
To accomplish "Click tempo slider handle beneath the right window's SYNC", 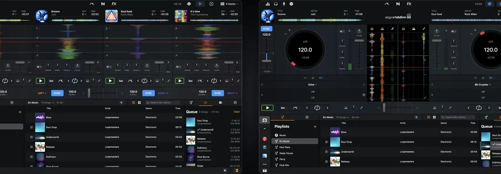I will tap(266, 61).
